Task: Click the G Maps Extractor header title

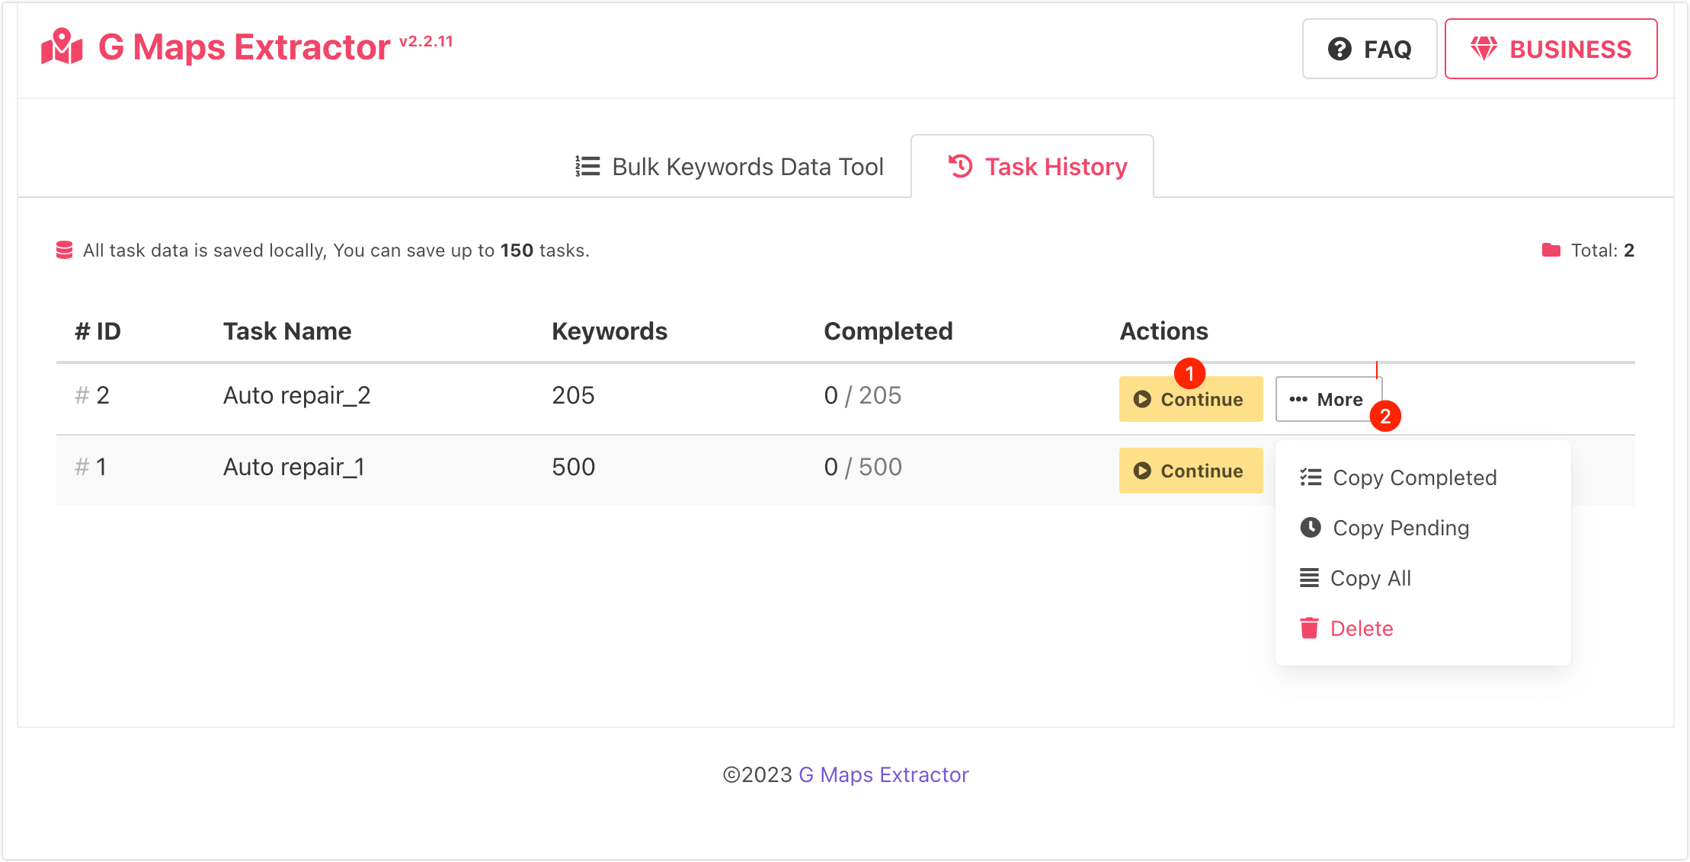Action: pos(244,47)
